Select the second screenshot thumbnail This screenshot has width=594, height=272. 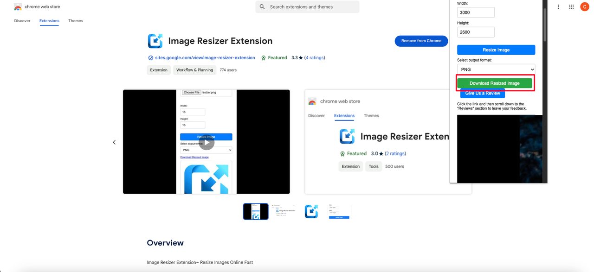pyautogui.click(x=284, y=211)
